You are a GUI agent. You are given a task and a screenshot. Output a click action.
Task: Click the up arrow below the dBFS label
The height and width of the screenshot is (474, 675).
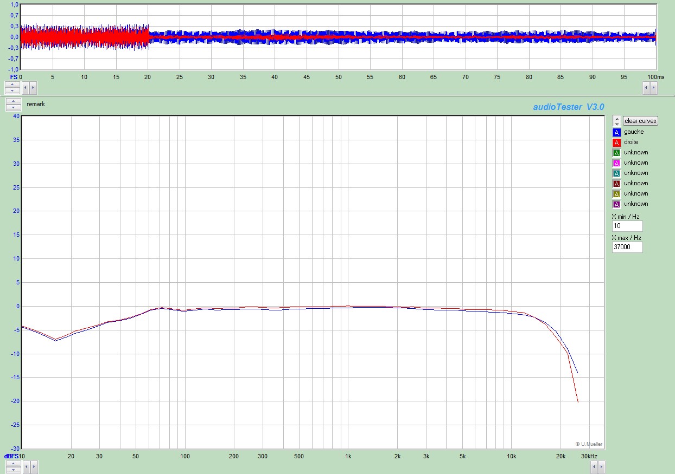click(12, 463)
